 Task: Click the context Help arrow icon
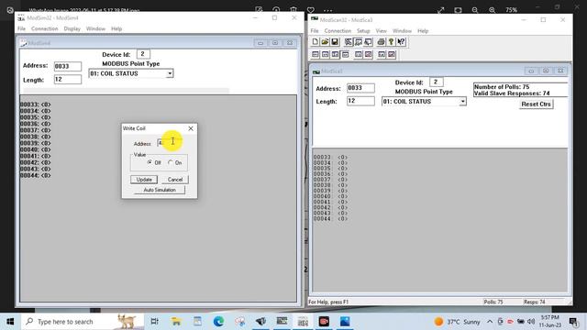(x=401, y=41)
